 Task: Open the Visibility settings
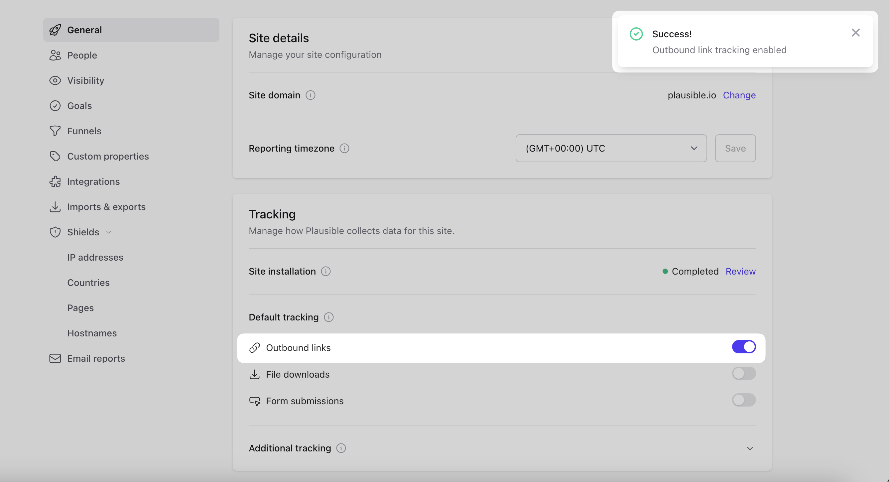tap(85, 80)
